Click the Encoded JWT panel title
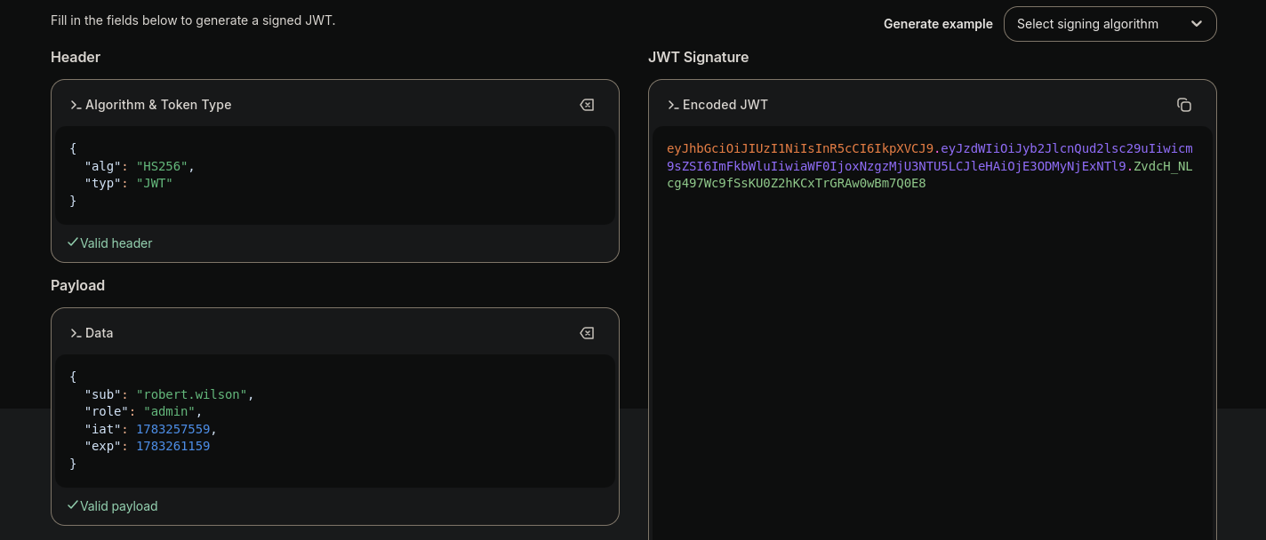 (725, 105)
